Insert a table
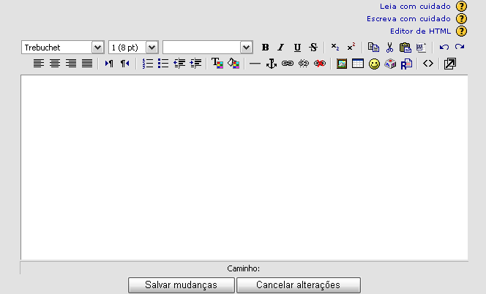This screenshot has height=294, width=486. [x=358, y=64]
